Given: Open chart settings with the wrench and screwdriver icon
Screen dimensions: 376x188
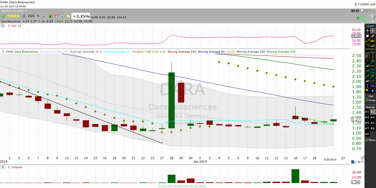Looking at the screenshot, I should 44,16.
